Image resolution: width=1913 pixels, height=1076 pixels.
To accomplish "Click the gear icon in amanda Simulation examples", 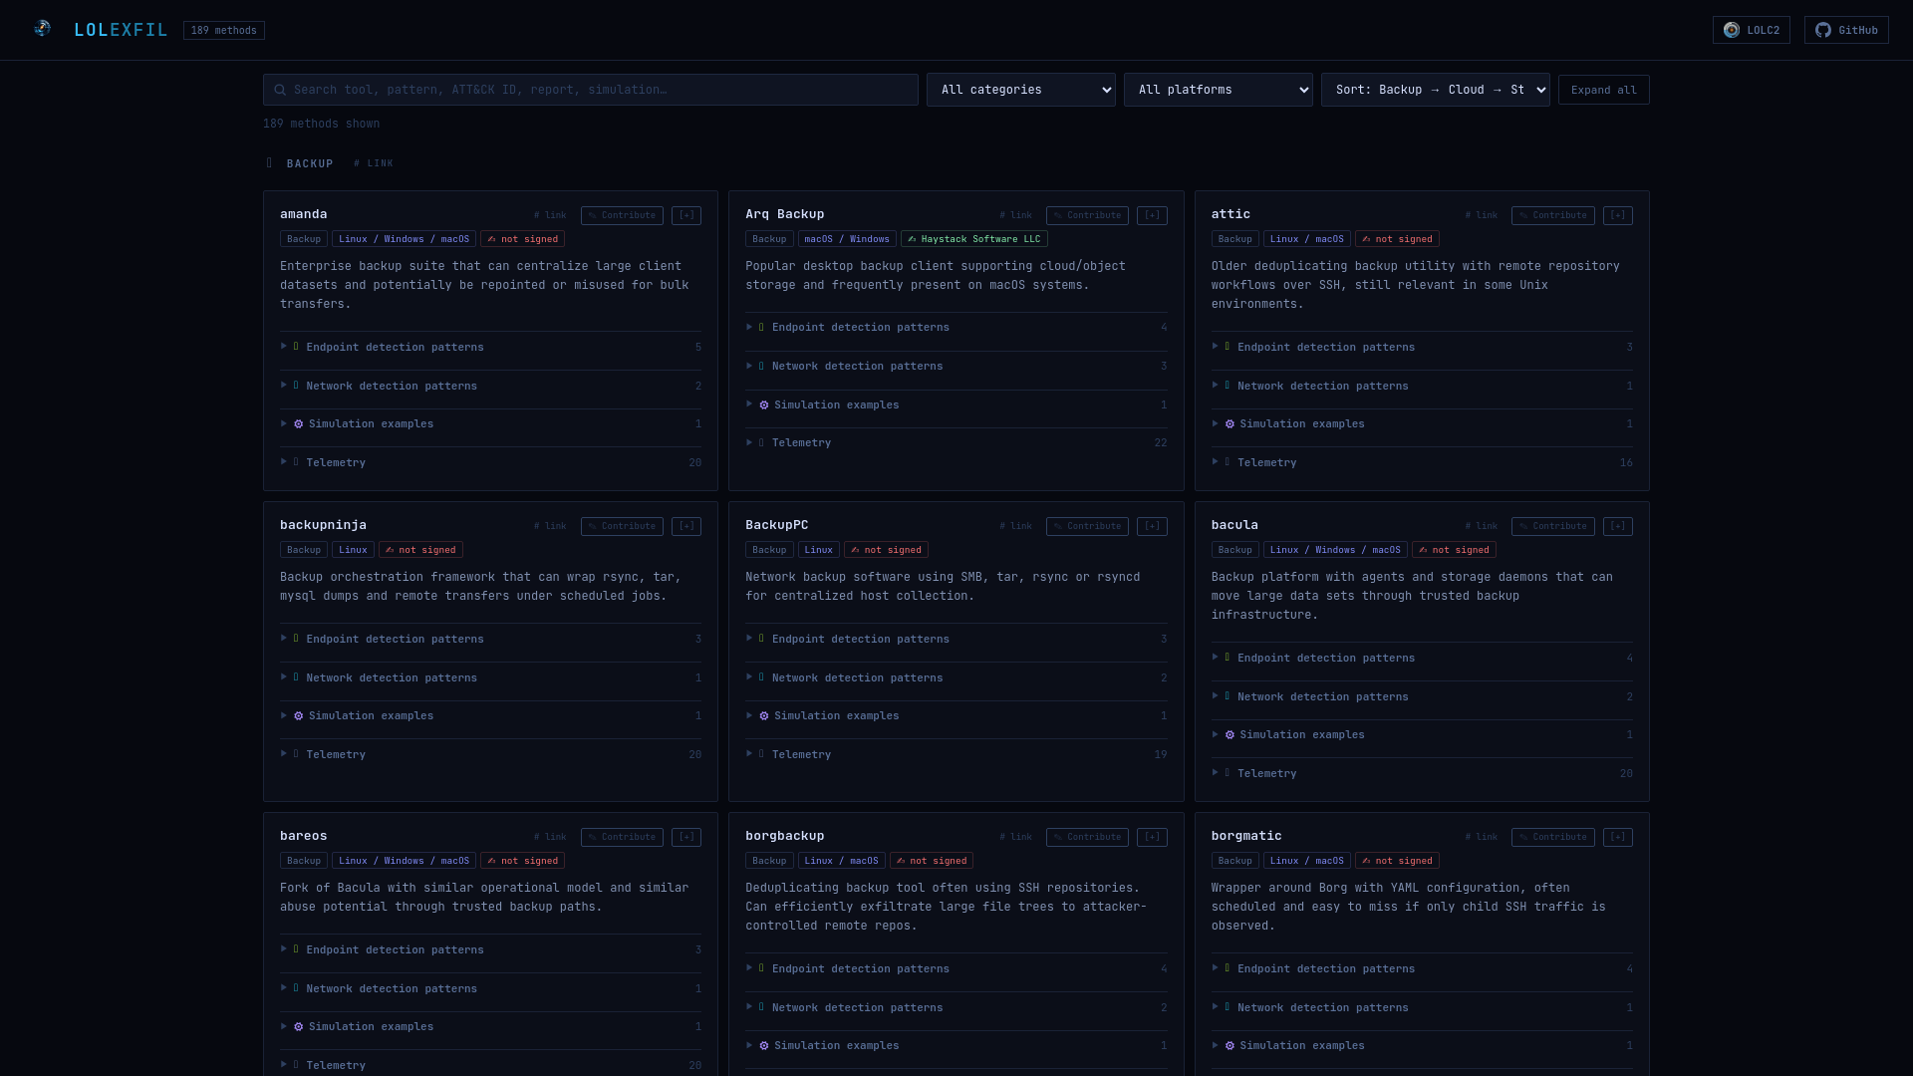I will coord(298,424).
